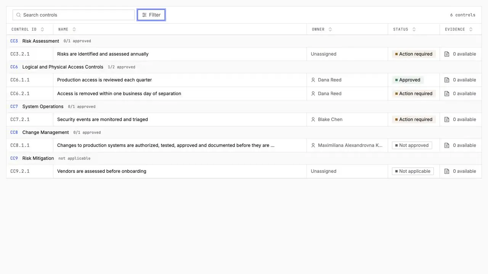Open 'Security events are monitored and triaged'

(x=103, y=119)
